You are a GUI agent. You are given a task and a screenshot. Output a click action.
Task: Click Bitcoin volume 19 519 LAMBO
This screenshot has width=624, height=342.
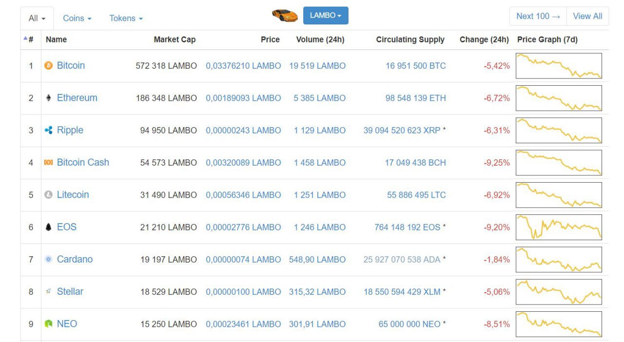pos(317,66)
